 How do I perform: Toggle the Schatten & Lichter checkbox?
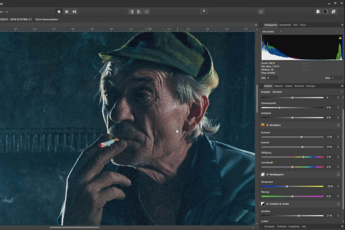pyautogui.click(x=267, y=204)
